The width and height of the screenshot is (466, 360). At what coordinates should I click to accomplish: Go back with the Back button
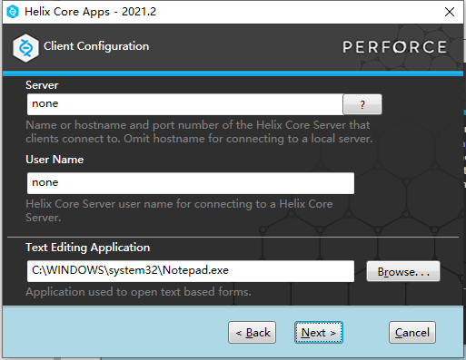tap(252, 332)
